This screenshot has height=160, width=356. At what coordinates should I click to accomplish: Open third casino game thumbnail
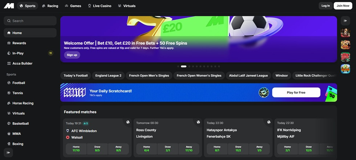[x=345, y=57]
